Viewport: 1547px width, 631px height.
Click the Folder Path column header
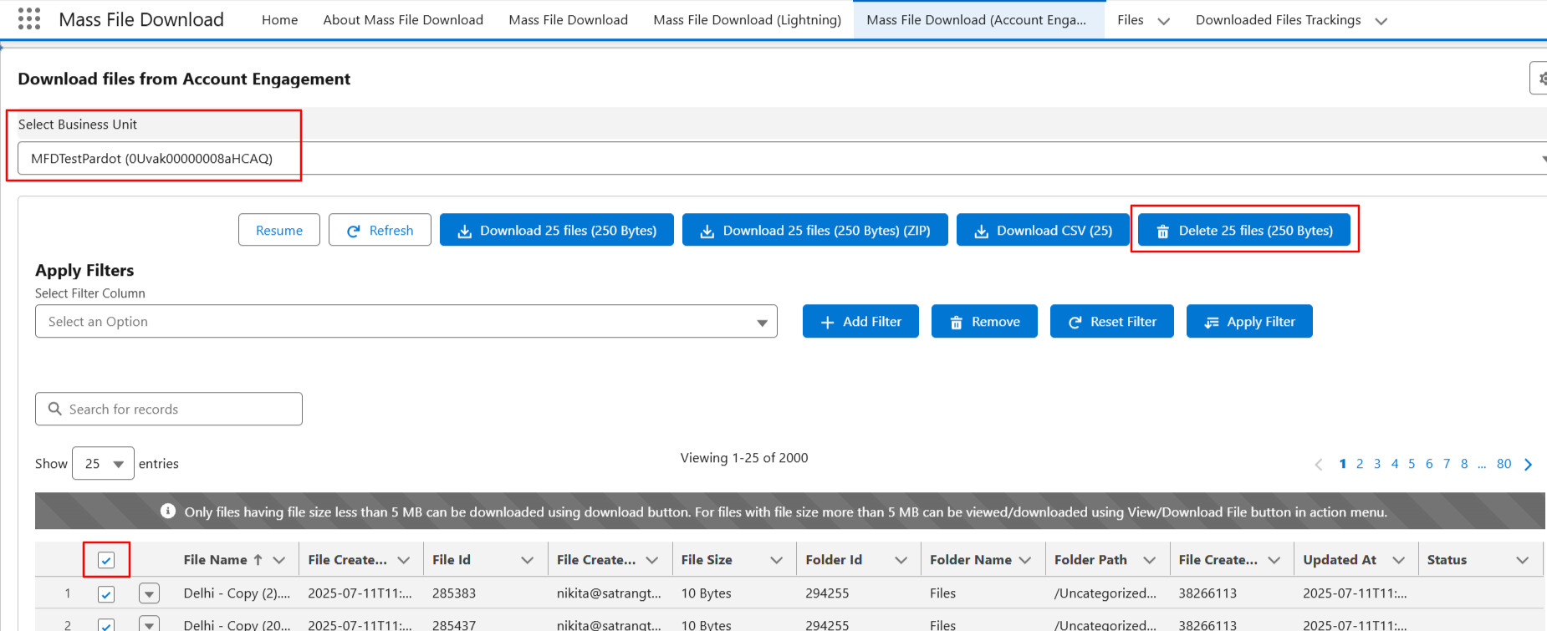pyautogui.click(x=1090, y=560)
